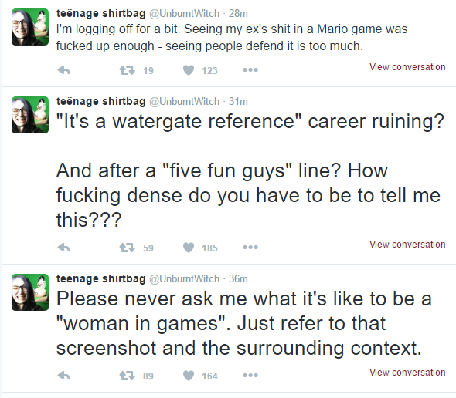Retweet the tweet with 89 retweets

pyautogui.click(x=128, y=376)
